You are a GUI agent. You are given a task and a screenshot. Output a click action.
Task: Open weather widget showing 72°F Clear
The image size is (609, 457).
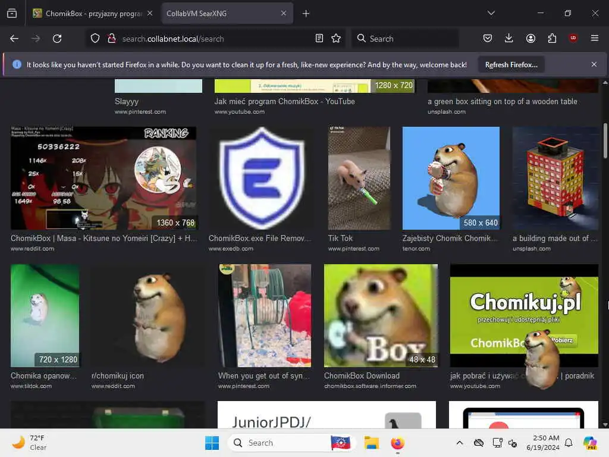tap(29, 443)
